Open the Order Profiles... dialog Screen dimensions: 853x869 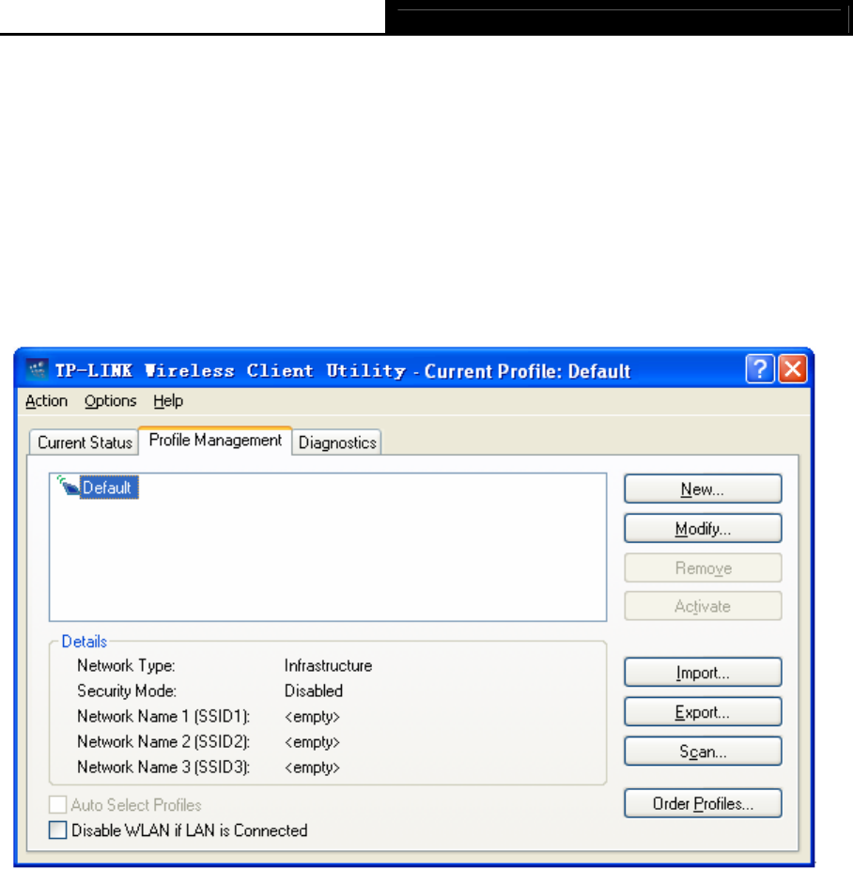[x=703, y=803]
